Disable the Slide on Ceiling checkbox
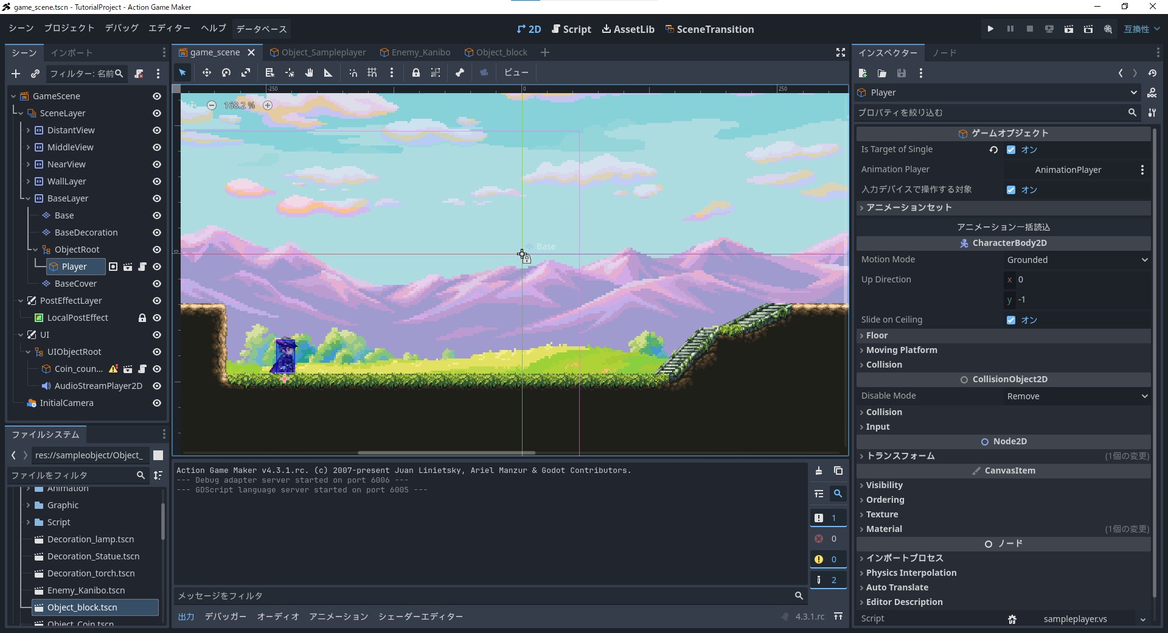This screenshot has height=633, width=1168. [1011, 320]
